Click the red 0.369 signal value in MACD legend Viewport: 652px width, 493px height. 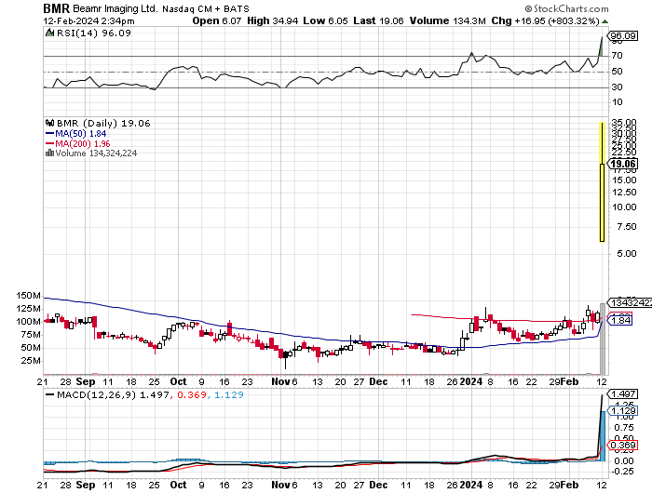pos(192,395)
